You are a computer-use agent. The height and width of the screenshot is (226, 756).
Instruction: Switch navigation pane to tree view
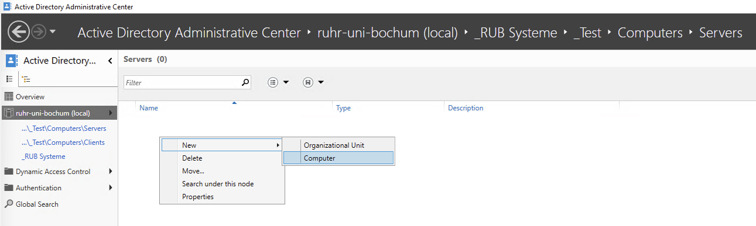(x=25, y=79)
